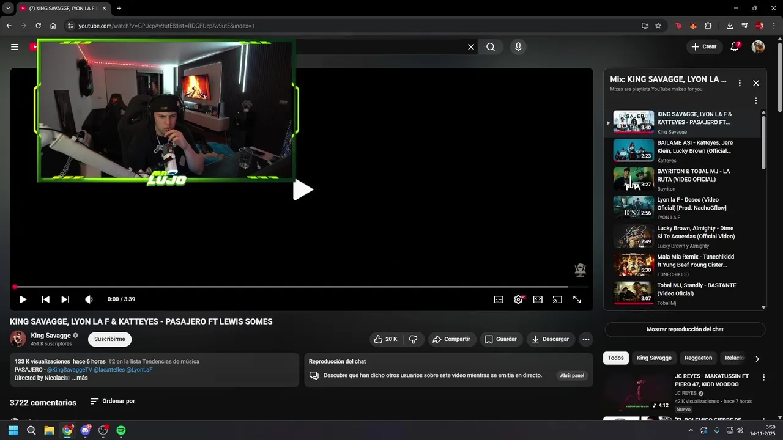
Task: Open JC REYES - MAKATUSSIN recommended video
Action: point(711,380)
